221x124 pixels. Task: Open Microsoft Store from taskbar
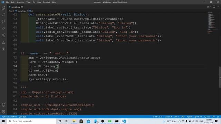81,121
